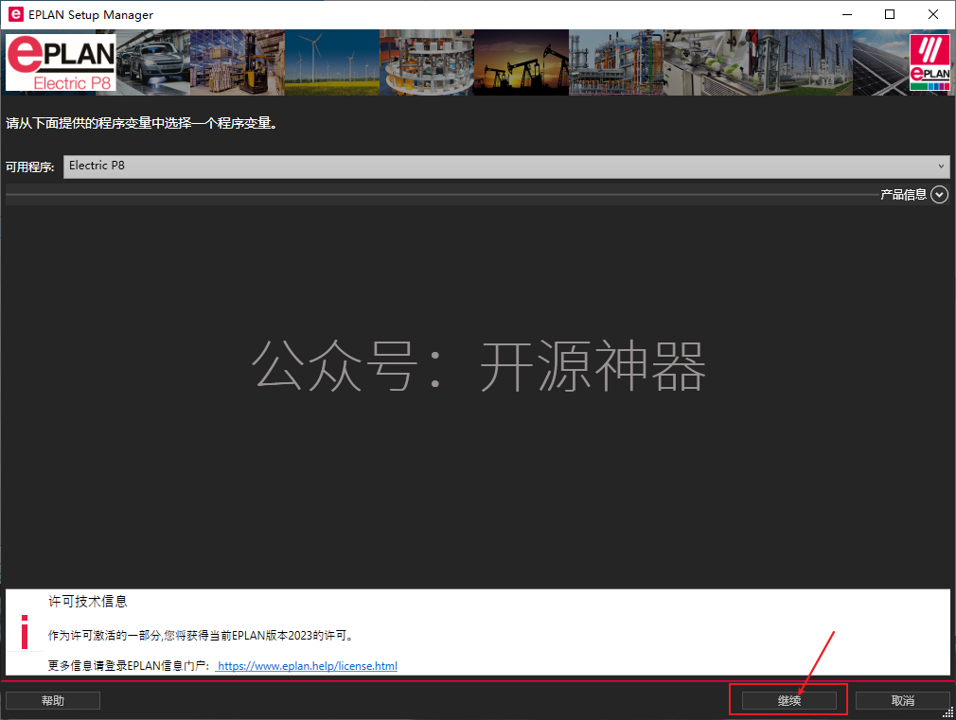Click the EPLAN app icon in title bar
Viewport: 956px width, 720px height.
[x=15, y=14]
